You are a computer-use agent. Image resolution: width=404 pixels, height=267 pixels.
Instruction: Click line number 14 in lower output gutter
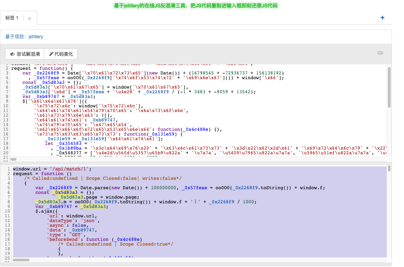coord(7,230)
